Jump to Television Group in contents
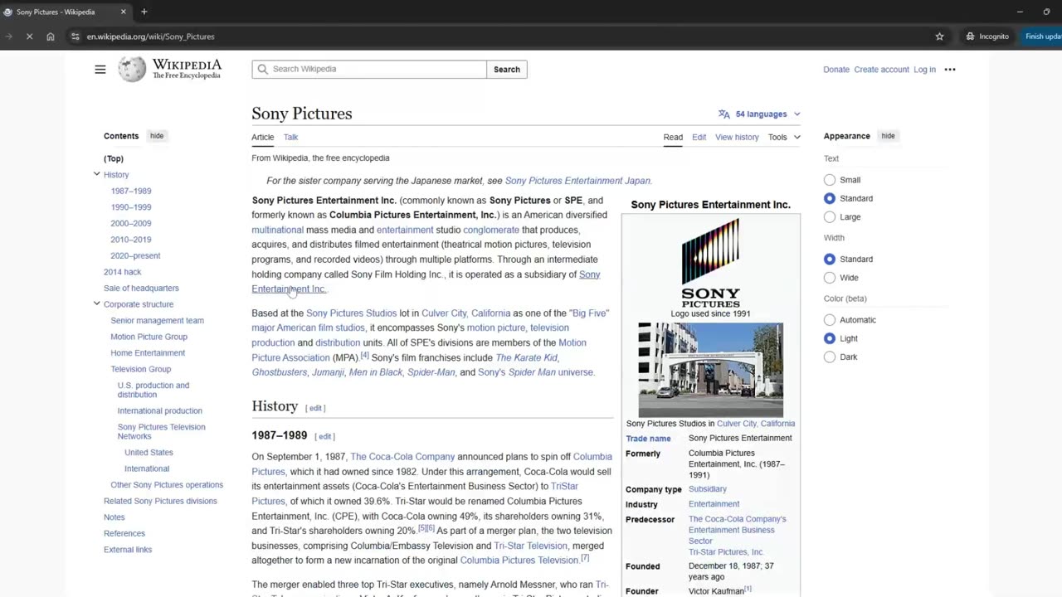1062x597 pixels. (x=140, y=369)
